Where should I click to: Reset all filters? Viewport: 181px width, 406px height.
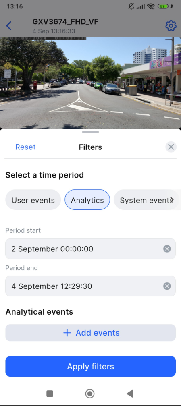click(x=25, y=147)
